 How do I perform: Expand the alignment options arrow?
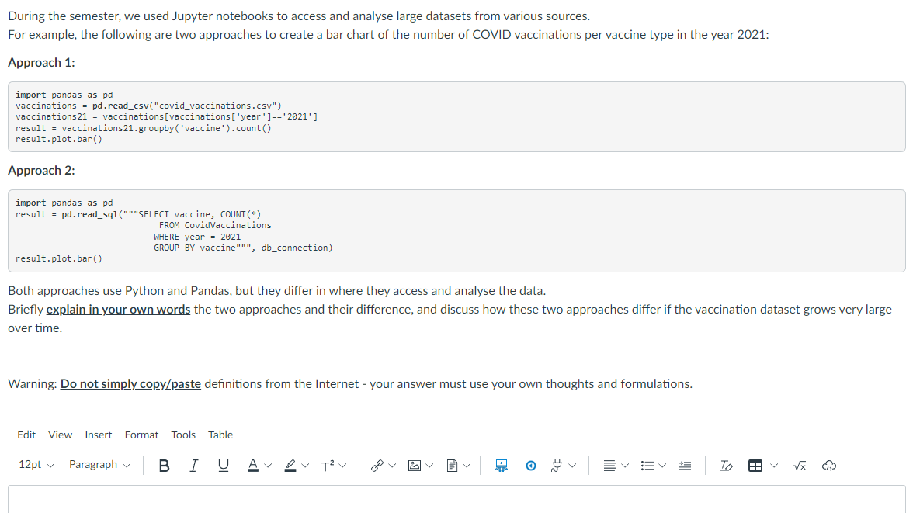click(x=625, y=466)
